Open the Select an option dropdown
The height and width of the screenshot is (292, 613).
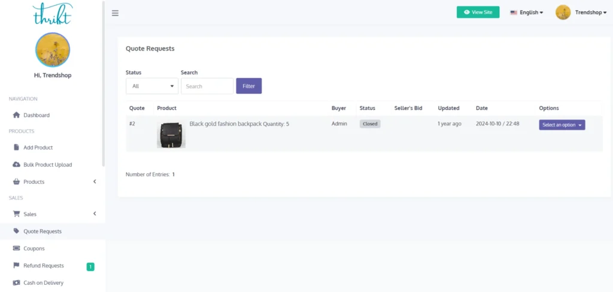[x=562, y=125]
